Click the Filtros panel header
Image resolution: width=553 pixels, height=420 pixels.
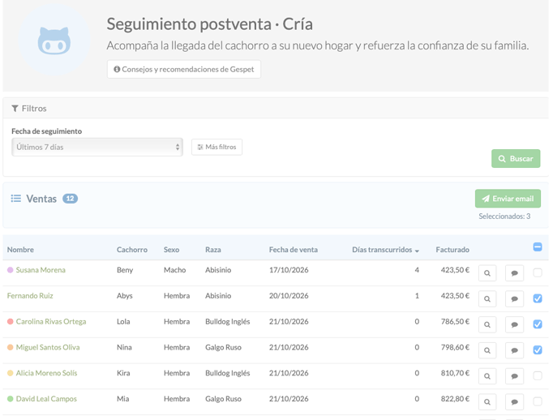276,109
